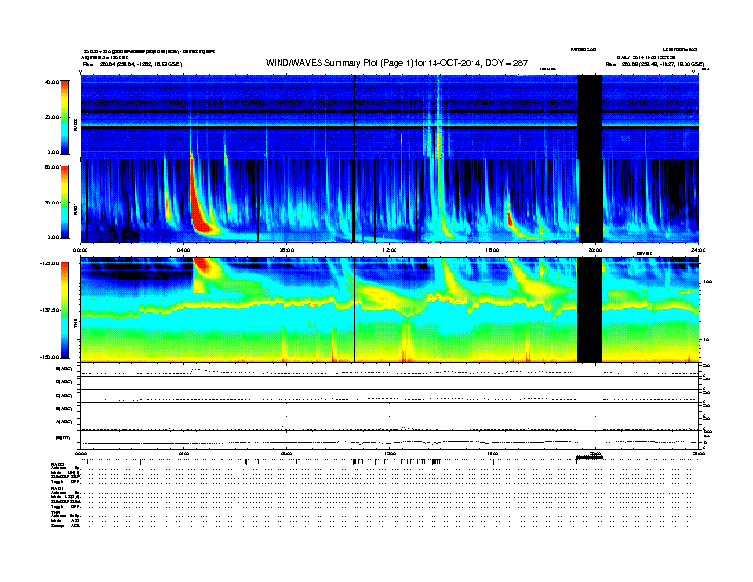
Task: Click the RAD2 header in bottom status table
Action: [x=58, y=464]
